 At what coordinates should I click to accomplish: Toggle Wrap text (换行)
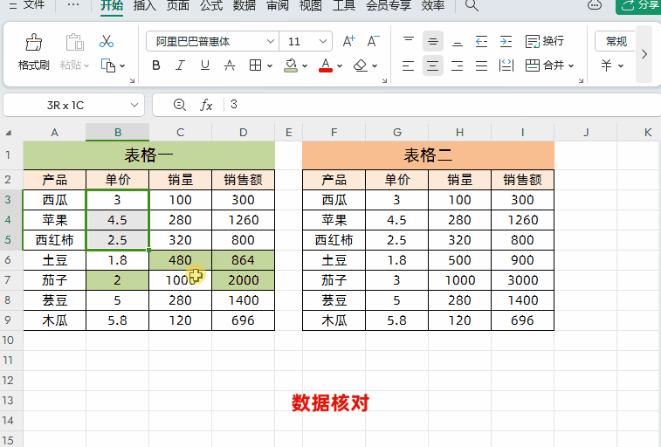[545, 41]
